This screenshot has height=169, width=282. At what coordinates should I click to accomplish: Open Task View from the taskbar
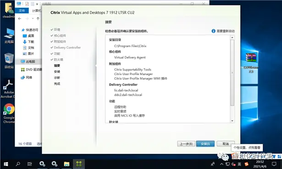(x=30, y=164)
